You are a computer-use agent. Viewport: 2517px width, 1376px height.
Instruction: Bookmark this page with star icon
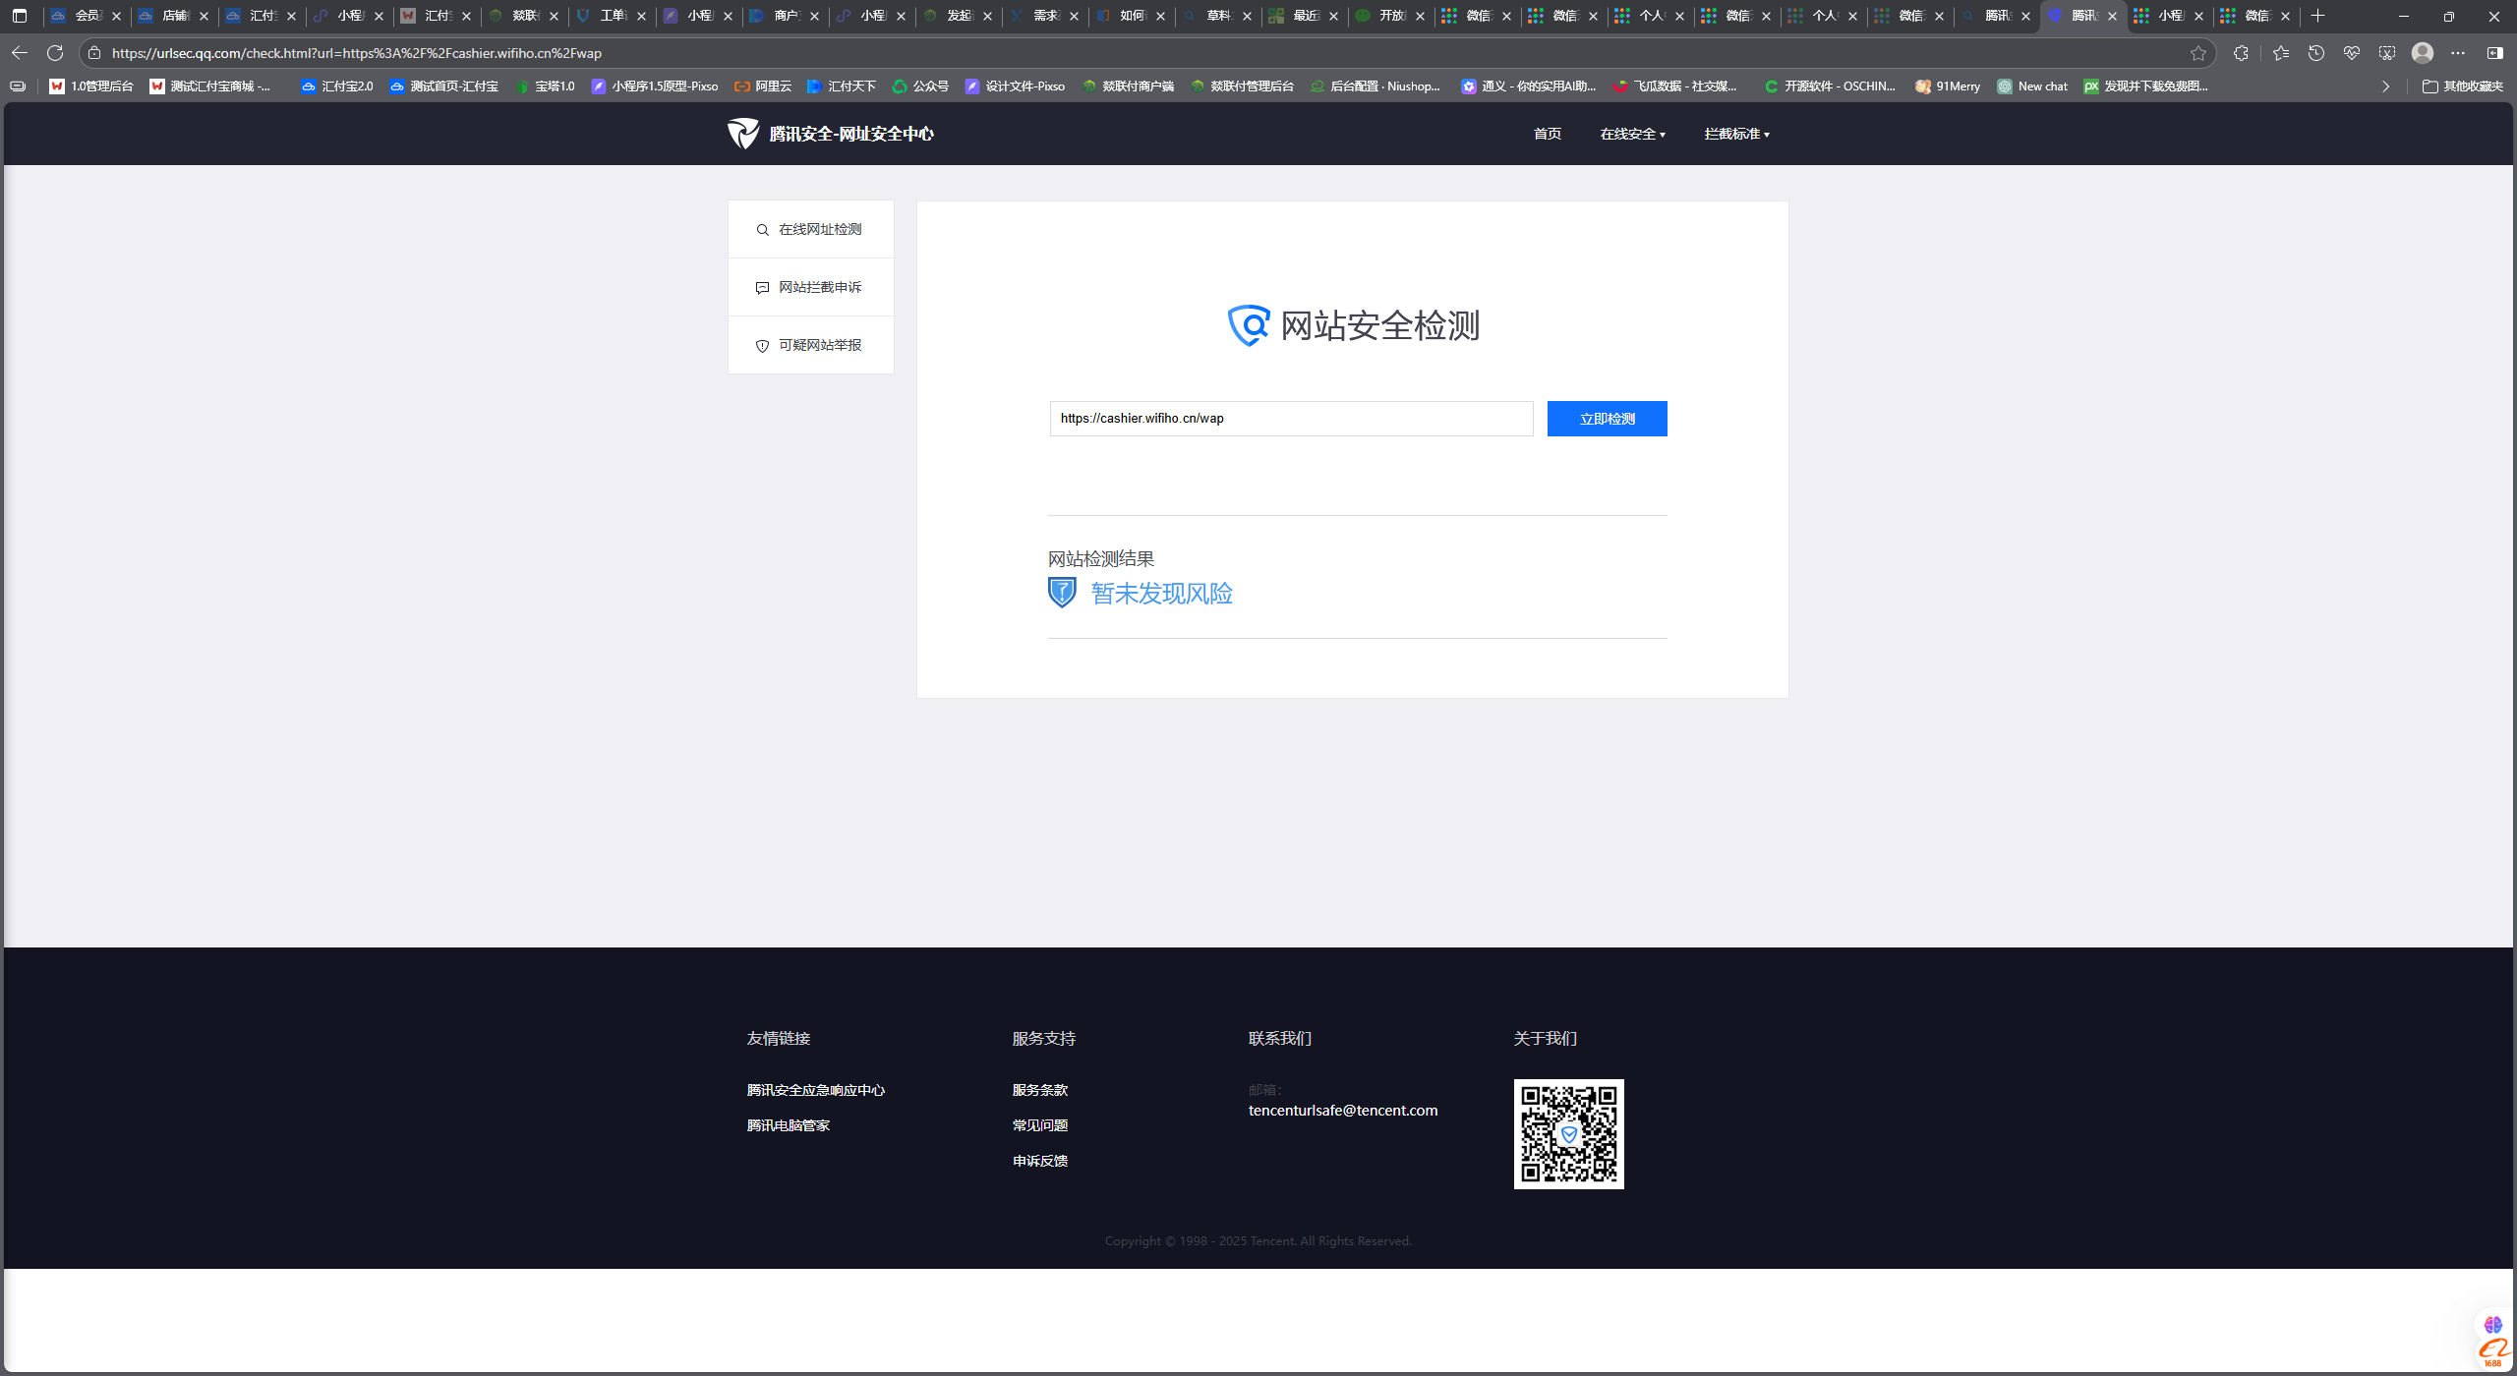pyautogui.click(x=2198, y=53)
